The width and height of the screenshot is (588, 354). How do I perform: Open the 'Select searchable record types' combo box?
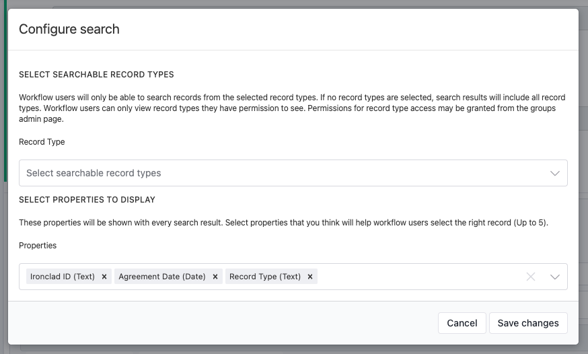point(293,173)
